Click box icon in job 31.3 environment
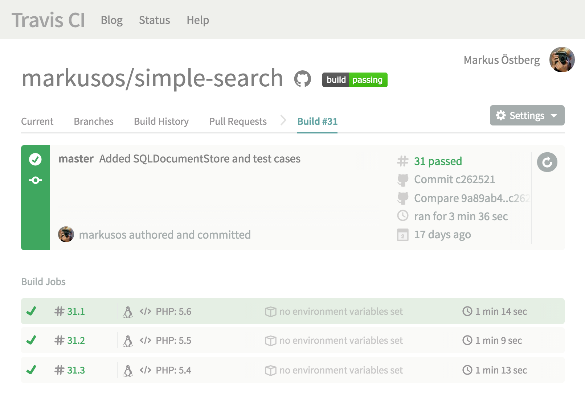585x404 pixels. pos(271,371)
